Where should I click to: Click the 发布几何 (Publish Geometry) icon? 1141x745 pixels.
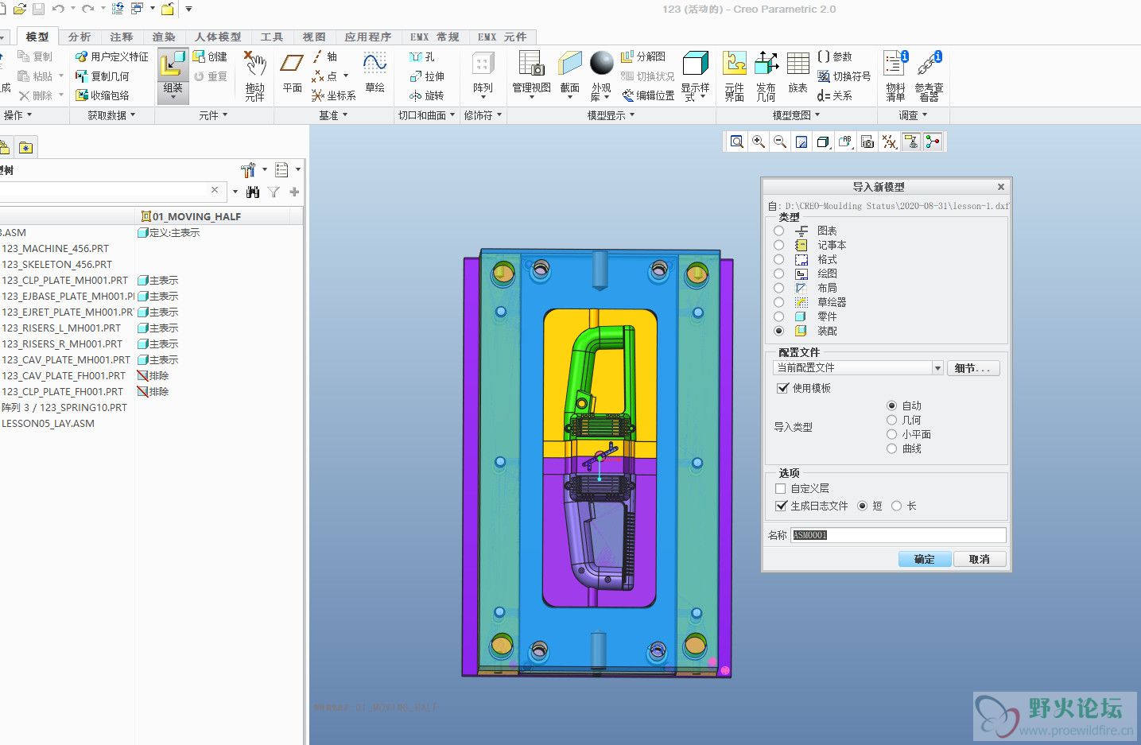(766, 76)
